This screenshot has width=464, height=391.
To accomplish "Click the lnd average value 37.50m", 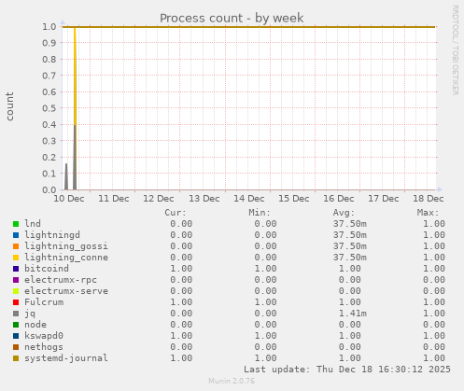I will click(350, 224).
